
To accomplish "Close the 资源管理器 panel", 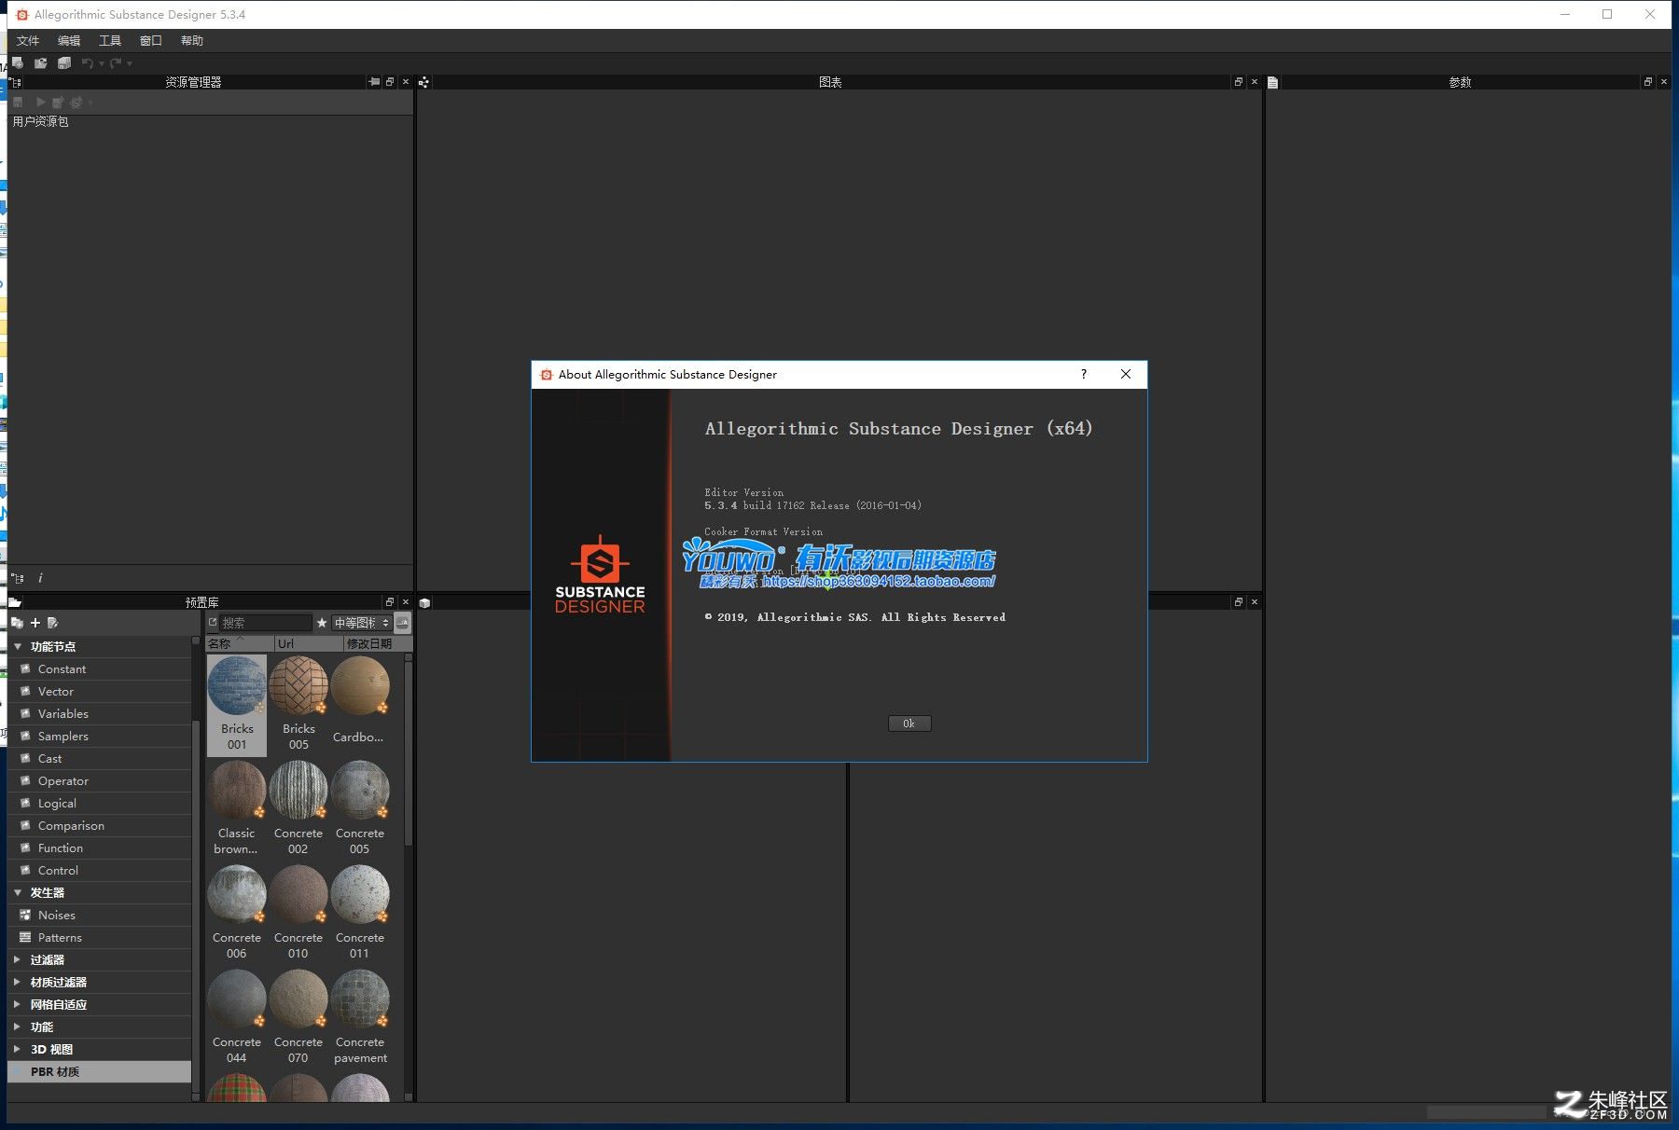I will [x=405, y=82].
